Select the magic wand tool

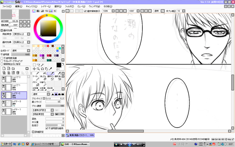[43, 65]
